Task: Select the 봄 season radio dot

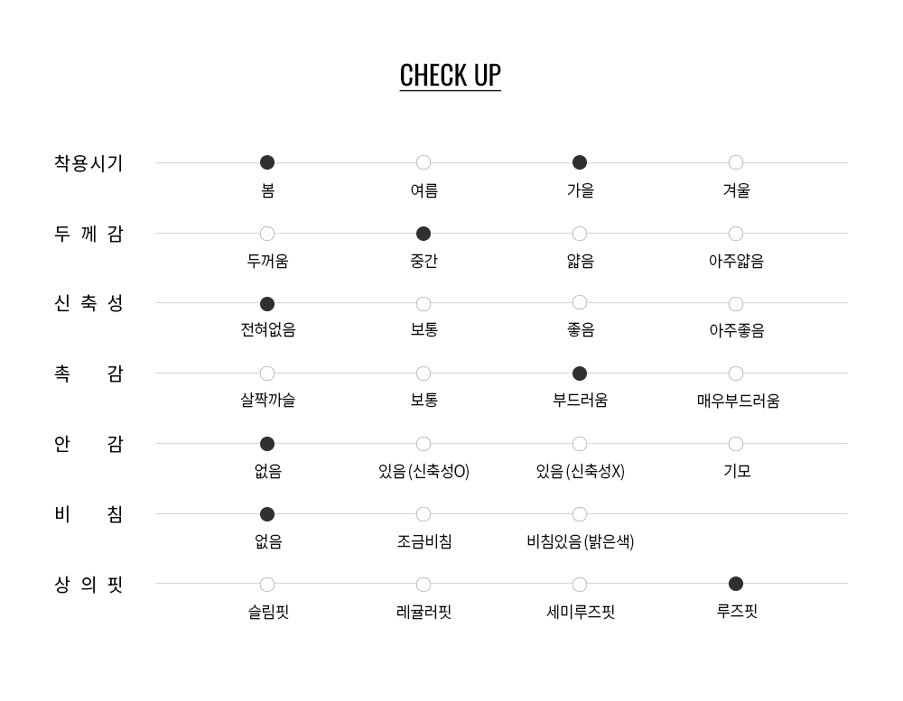Action: [267, 162]
